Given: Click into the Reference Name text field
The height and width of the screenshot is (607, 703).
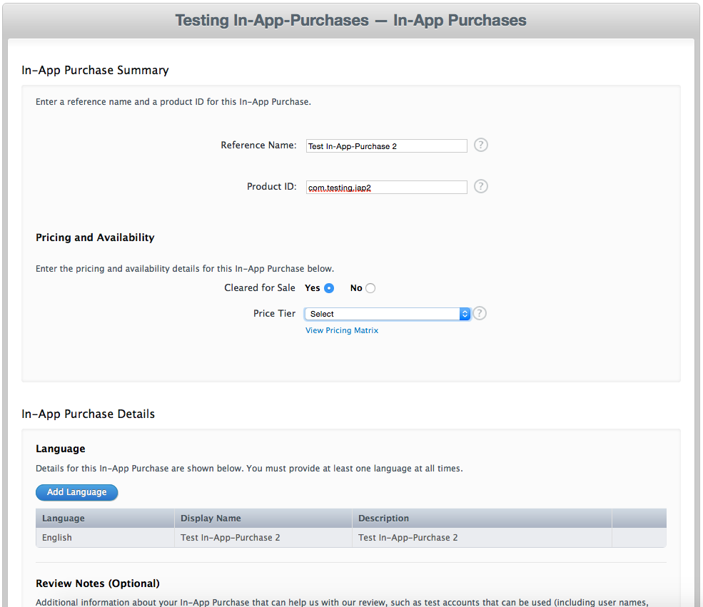Looking at the screenshot, I should pyautogui.click(x=386, y=146).
